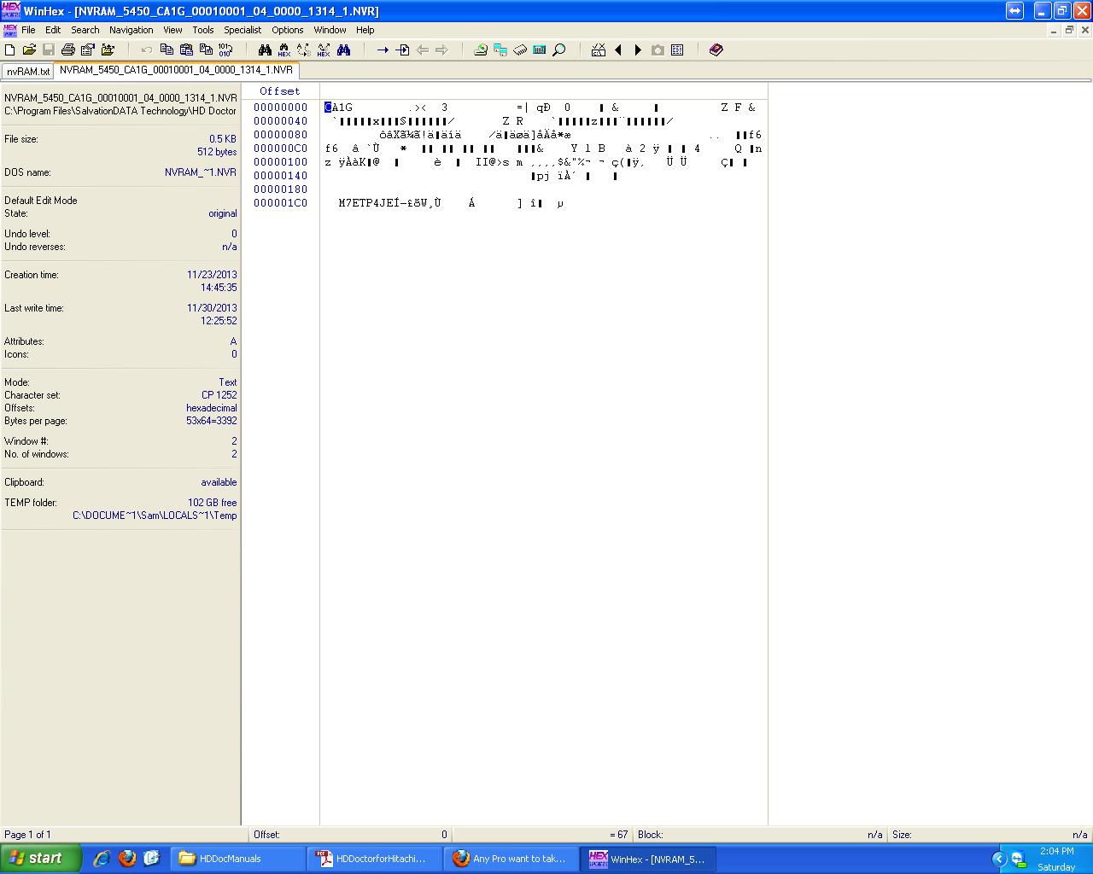Click the blue Continue Search binoculars icon
Screen dimensions: 1093x874
coord(343,50)
